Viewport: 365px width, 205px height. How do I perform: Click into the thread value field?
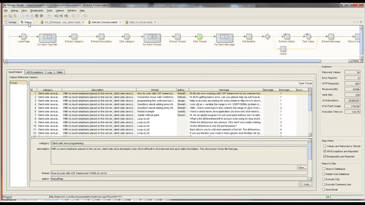(x=179, y=173)
